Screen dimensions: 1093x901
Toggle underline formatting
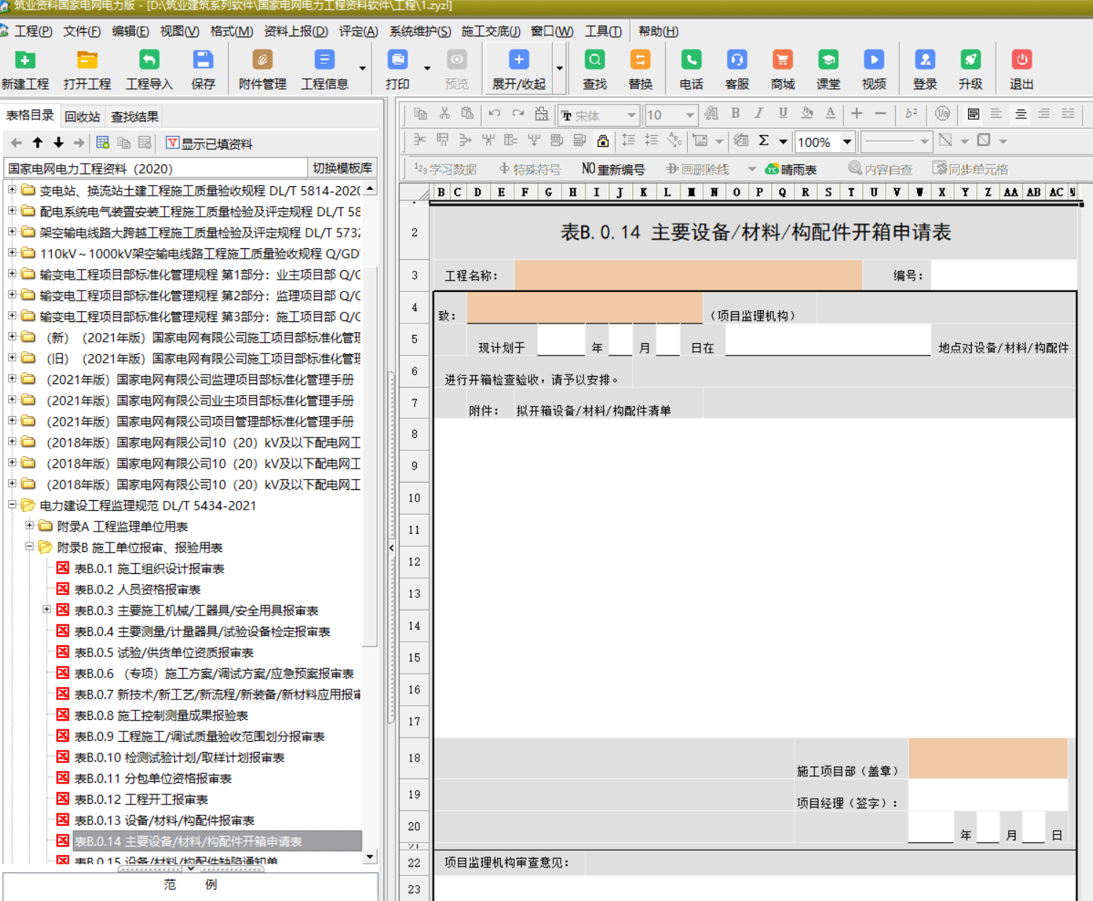click(783, 114)
